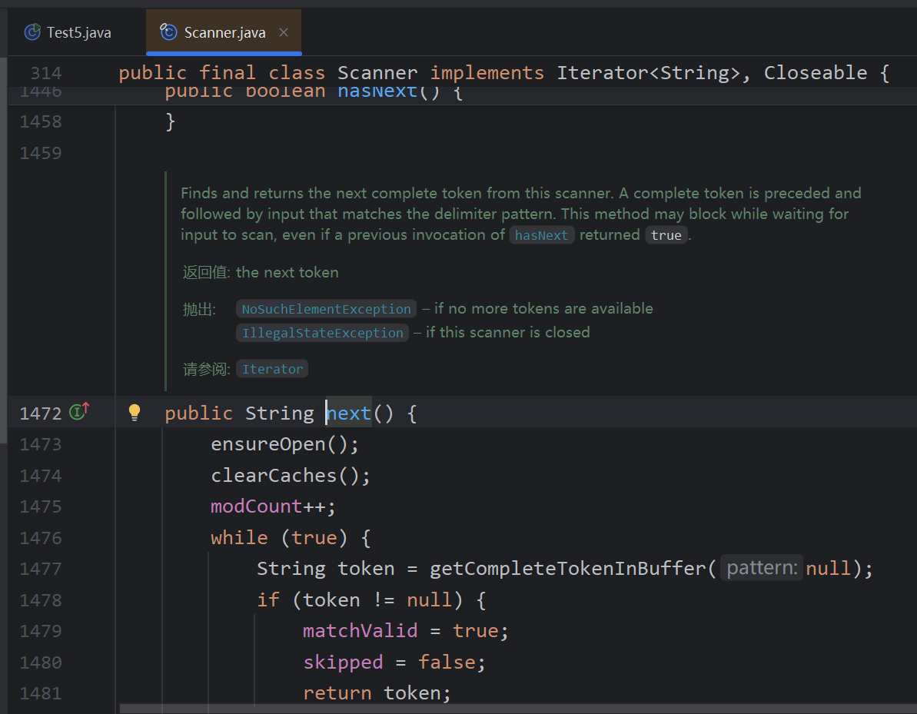Click 'the next token' return description
Viewport: 917px width, 714px height.
click(x=287, y=273)
